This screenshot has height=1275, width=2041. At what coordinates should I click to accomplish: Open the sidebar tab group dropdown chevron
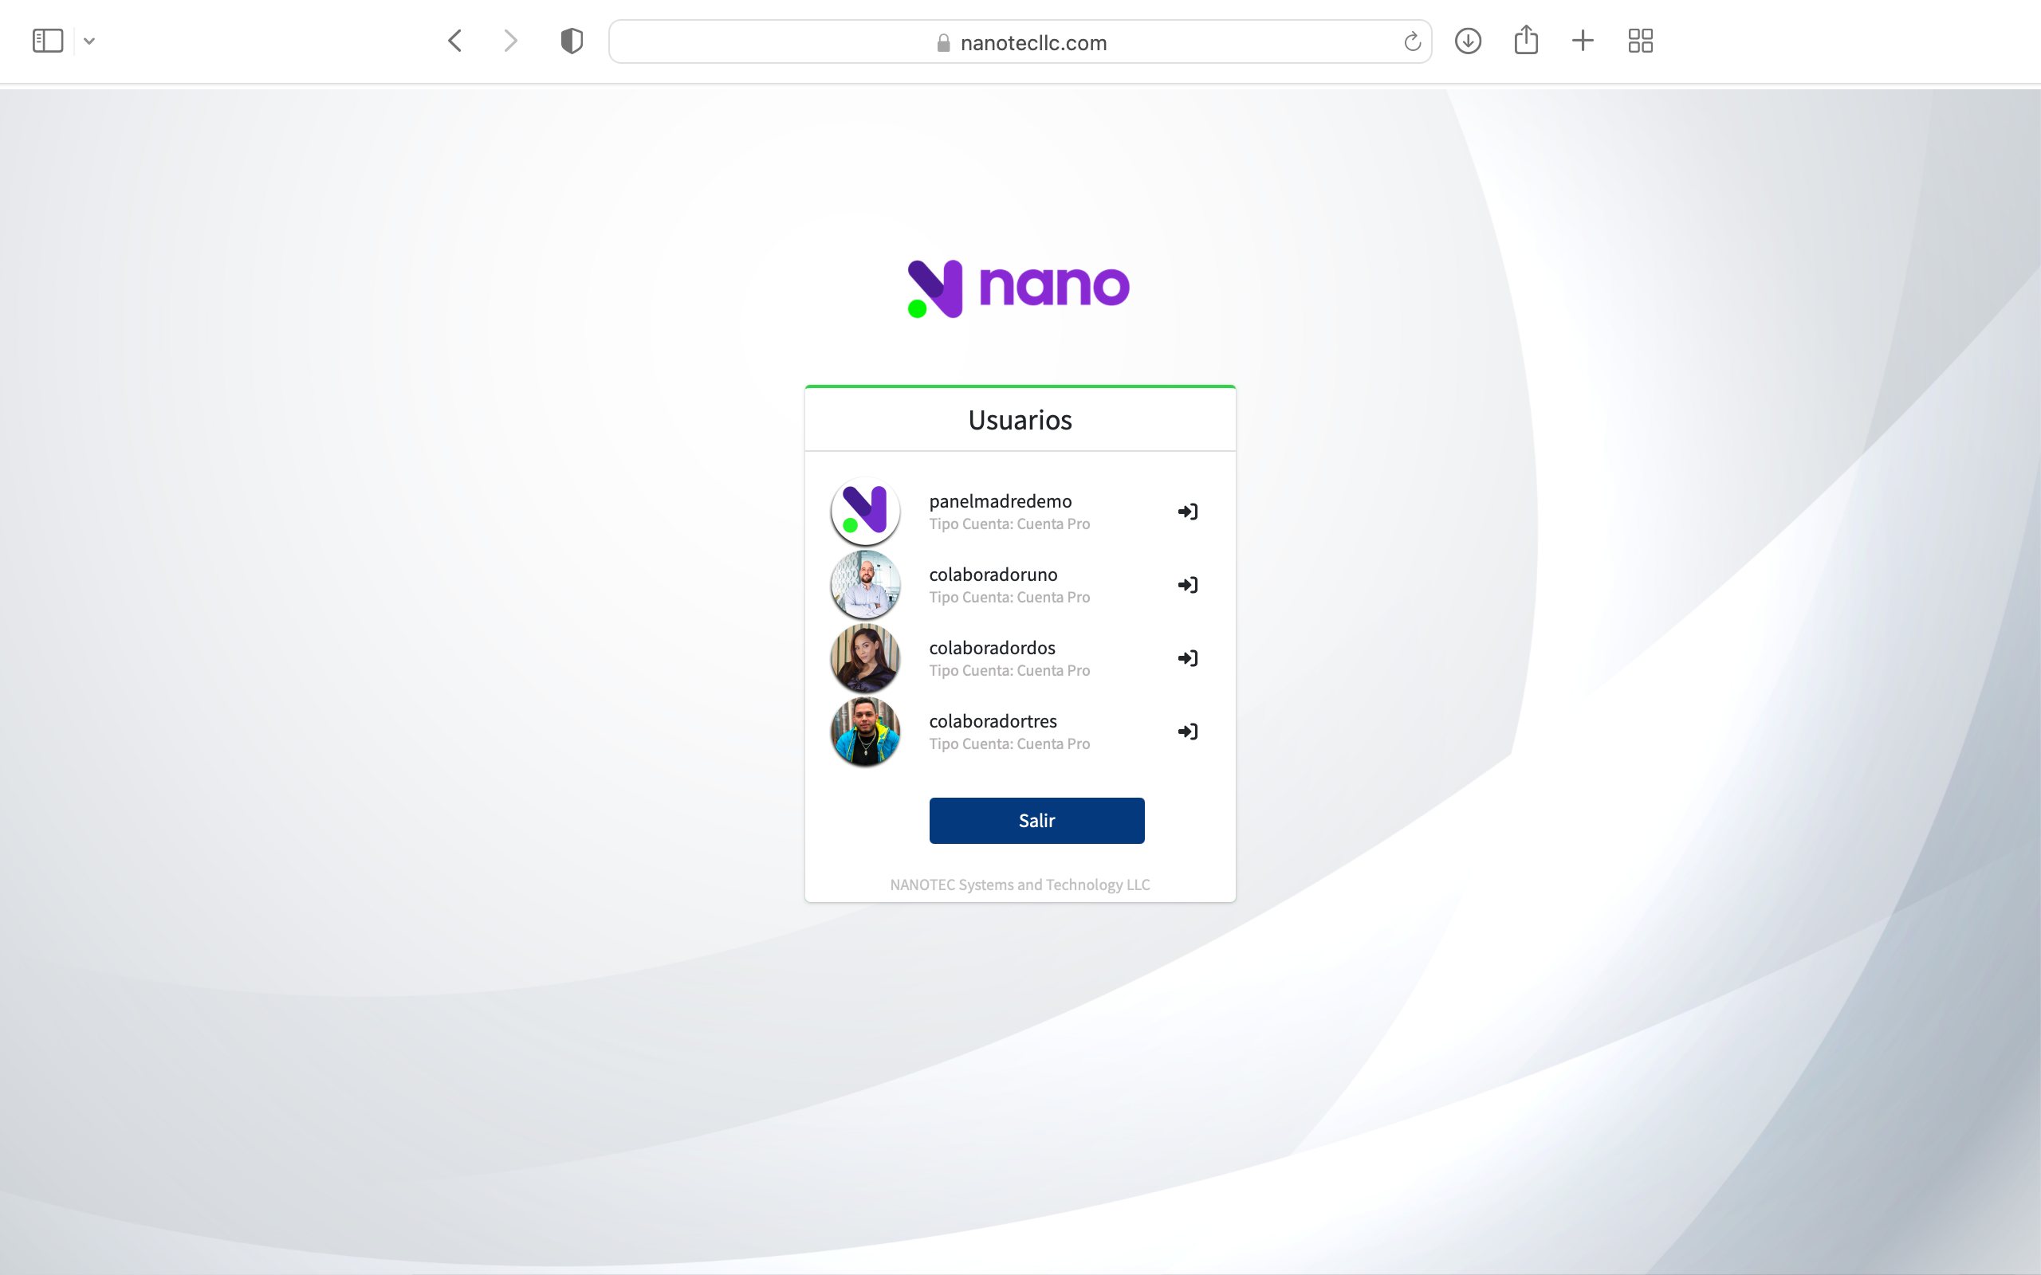[x=89, y=41]
